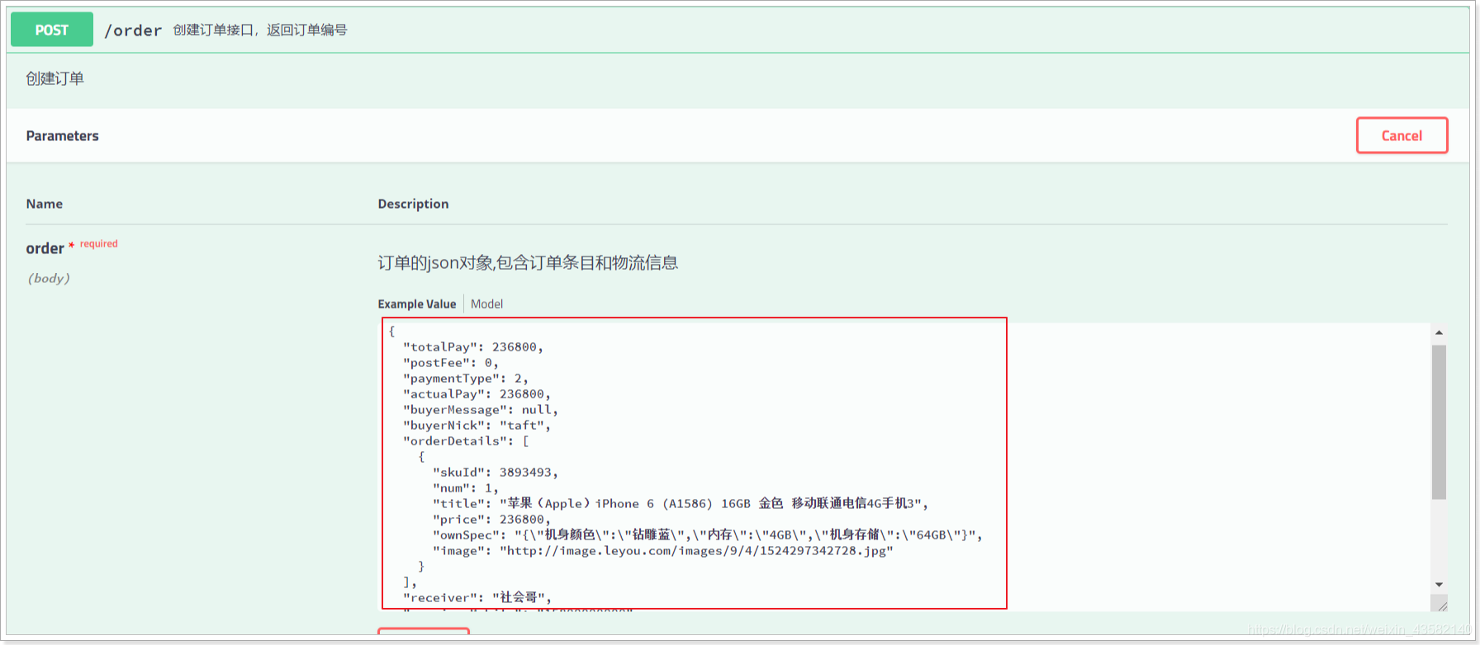Select the Example Value tab
Screen dimensions: 1480x645
417,304
